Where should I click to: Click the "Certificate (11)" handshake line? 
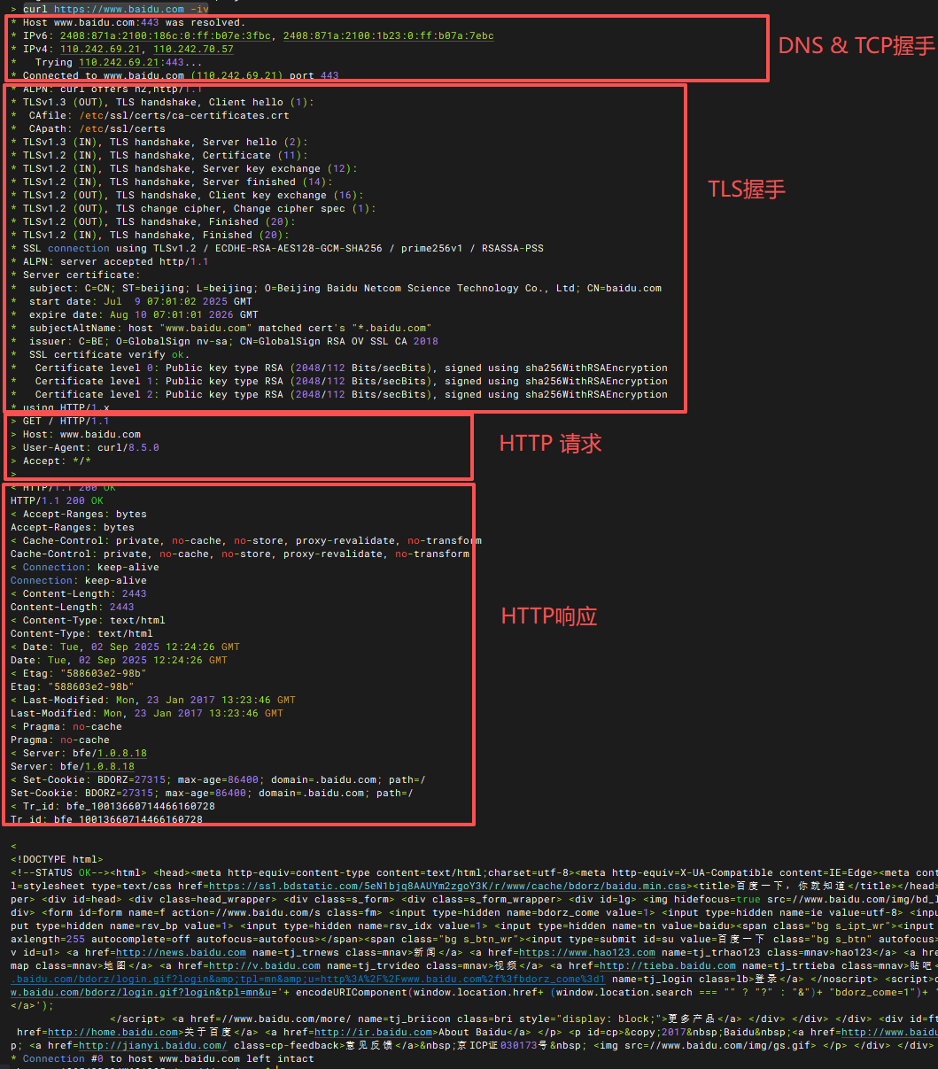[159, 155]
